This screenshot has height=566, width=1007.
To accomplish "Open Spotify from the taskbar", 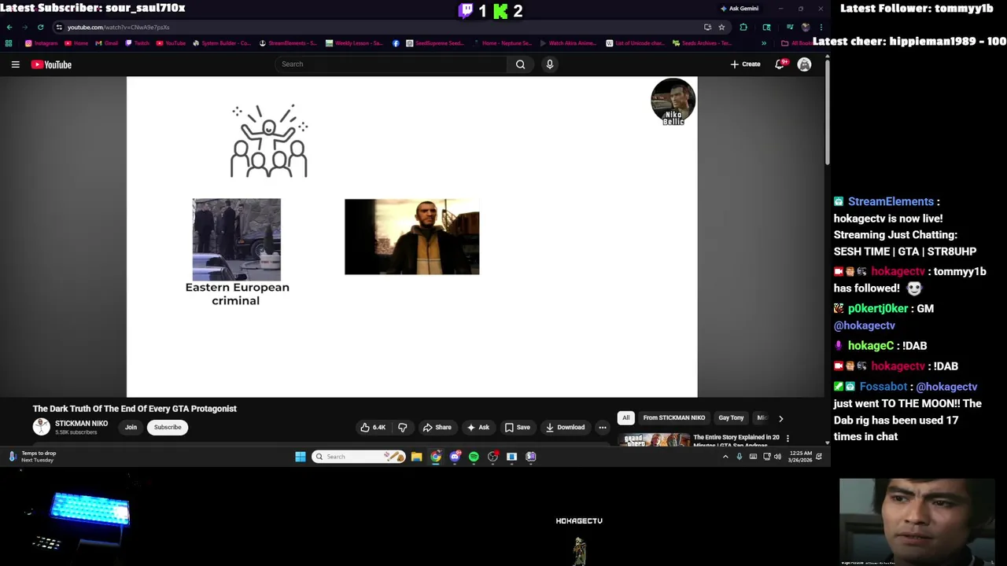I will [x=474, y=457].
